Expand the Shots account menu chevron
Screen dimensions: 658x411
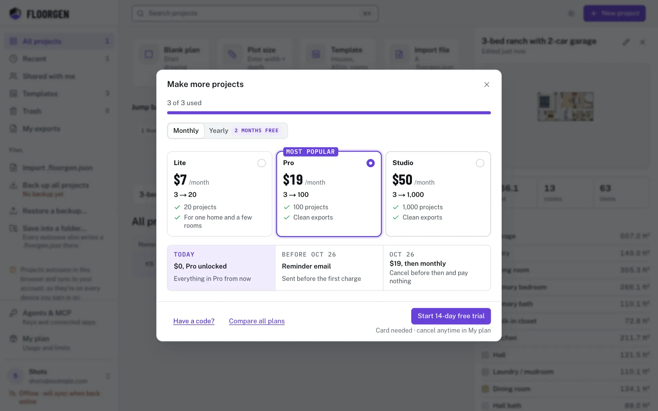click(x=108, y=376)
